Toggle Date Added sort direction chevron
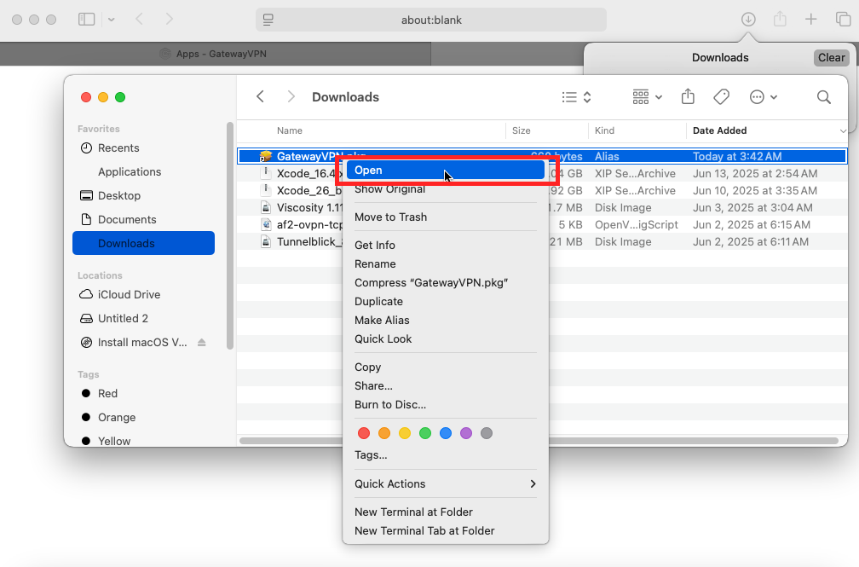 (x=843, y=130)
